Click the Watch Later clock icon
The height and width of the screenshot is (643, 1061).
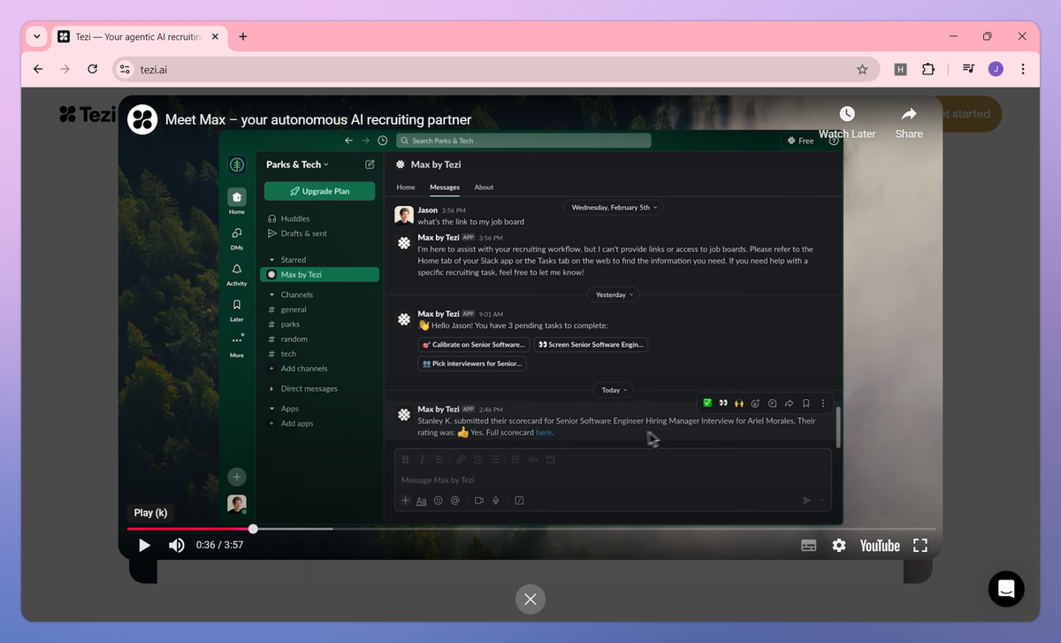847,114
